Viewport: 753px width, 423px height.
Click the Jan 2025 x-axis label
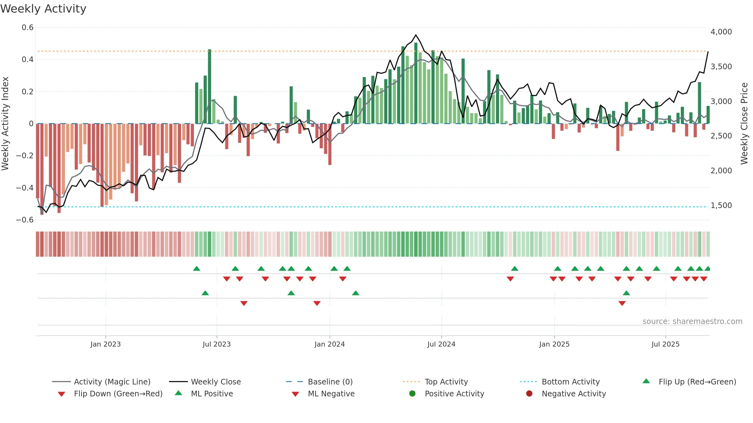point(554,344)
